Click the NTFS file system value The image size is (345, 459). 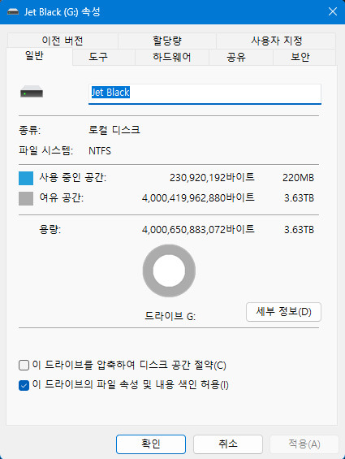100,151
